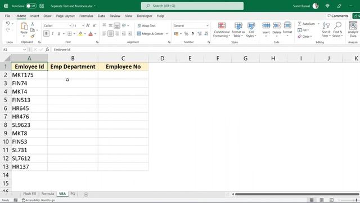This screenshot has width=360, height=203.
Task: Open the Cell Styles gallery
Action: (x=251, y=30)
